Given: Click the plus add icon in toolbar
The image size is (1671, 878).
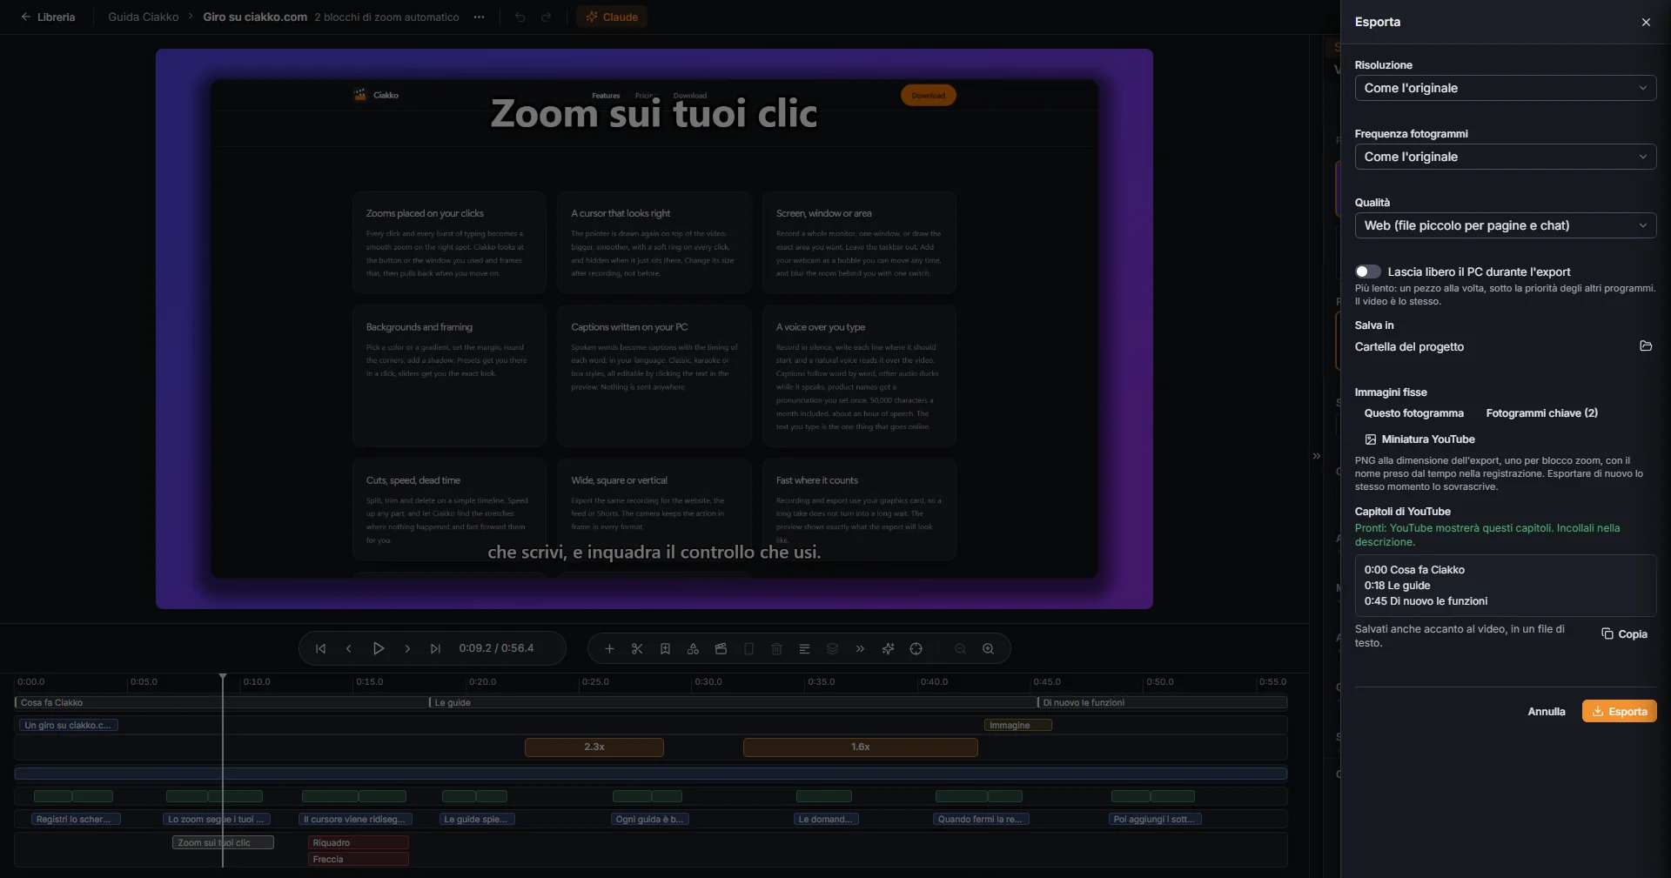Looking at the screenshot, I should click(x=609, y=648).
